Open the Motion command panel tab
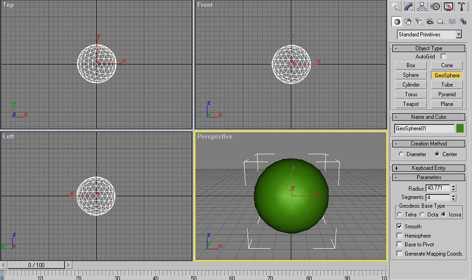 click(x=435, y=6)
